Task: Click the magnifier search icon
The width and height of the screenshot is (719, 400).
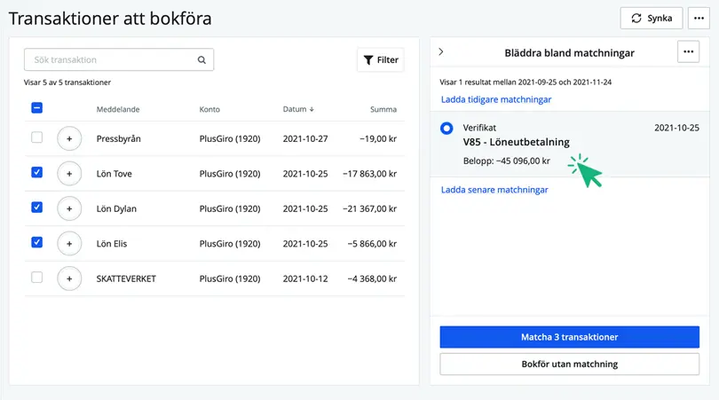Action: (x=201, y=60)
